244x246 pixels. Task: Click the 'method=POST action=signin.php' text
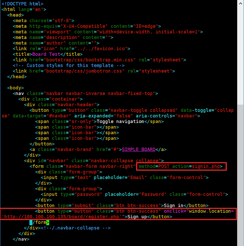(180, 166)
